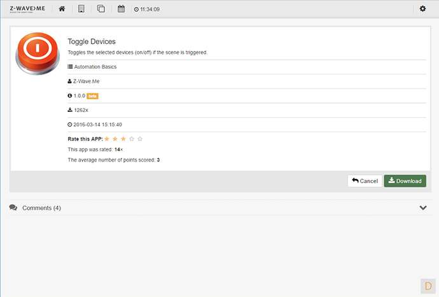
Task: Rate the app two stars
Action: pyautogui.click(x=115, y=139)
